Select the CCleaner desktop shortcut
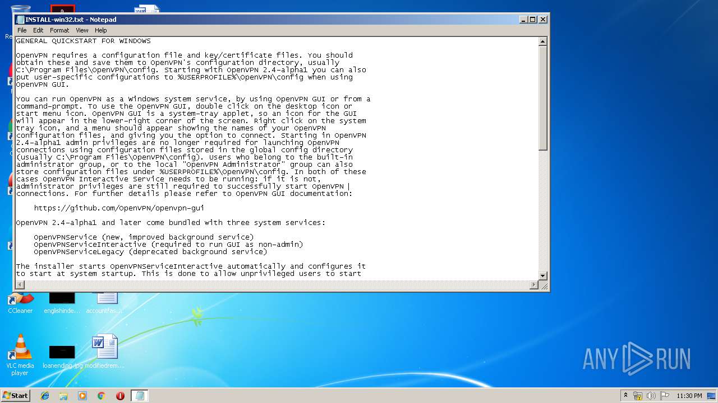The width and height of the screenshot is (718, 403). (20, 303)
